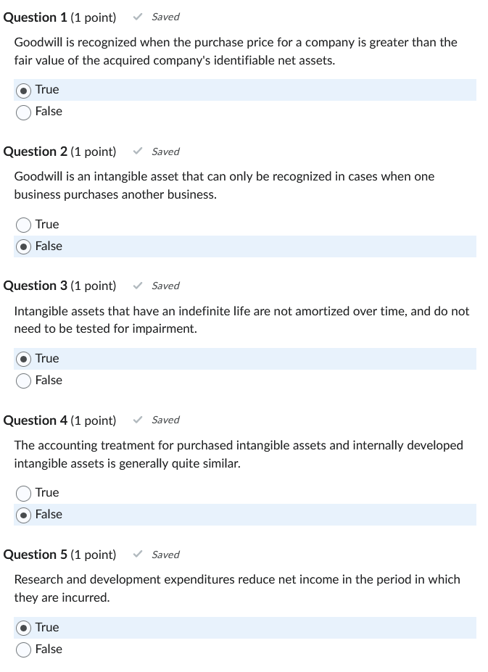488x672 pixels.
Task: Select True for Question 4
Action: pos(22,493)
